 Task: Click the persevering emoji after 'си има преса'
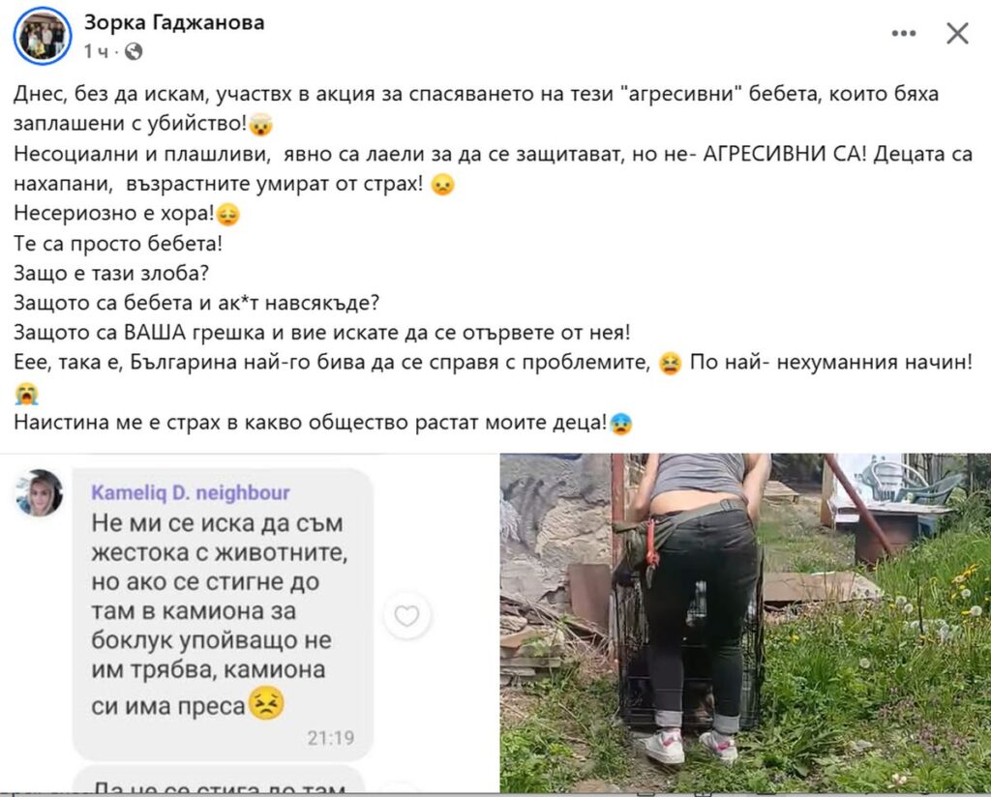point(266,704)
